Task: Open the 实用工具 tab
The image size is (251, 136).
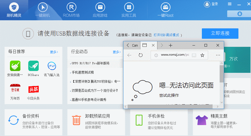Action: (129, 10)
